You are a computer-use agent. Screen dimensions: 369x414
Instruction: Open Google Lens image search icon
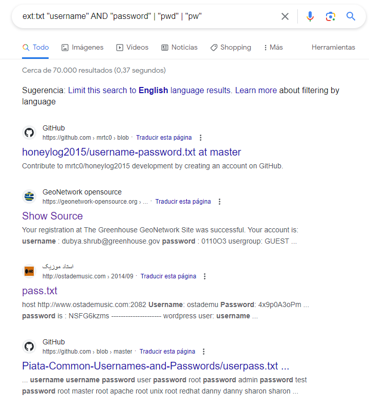pos(331,16)
